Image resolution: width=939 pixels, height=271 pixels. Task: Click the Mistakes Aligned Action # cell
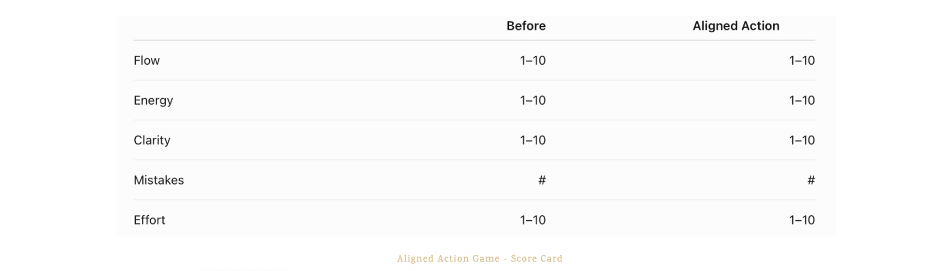tap(811, 180)
